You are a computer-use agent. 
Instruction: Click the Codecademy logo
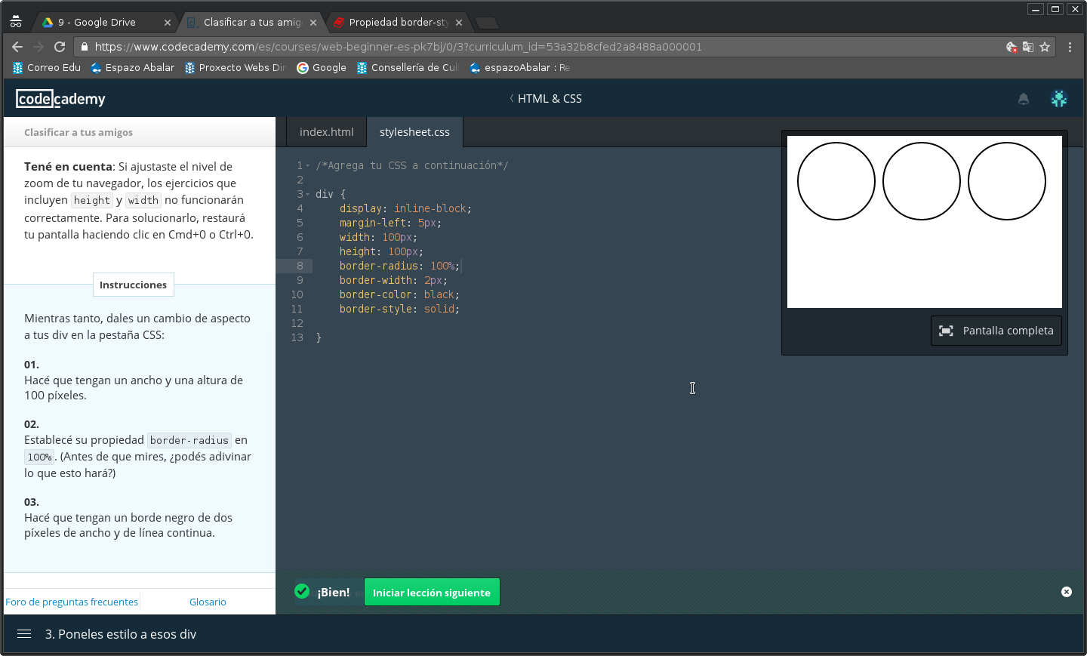coord(60,98)
